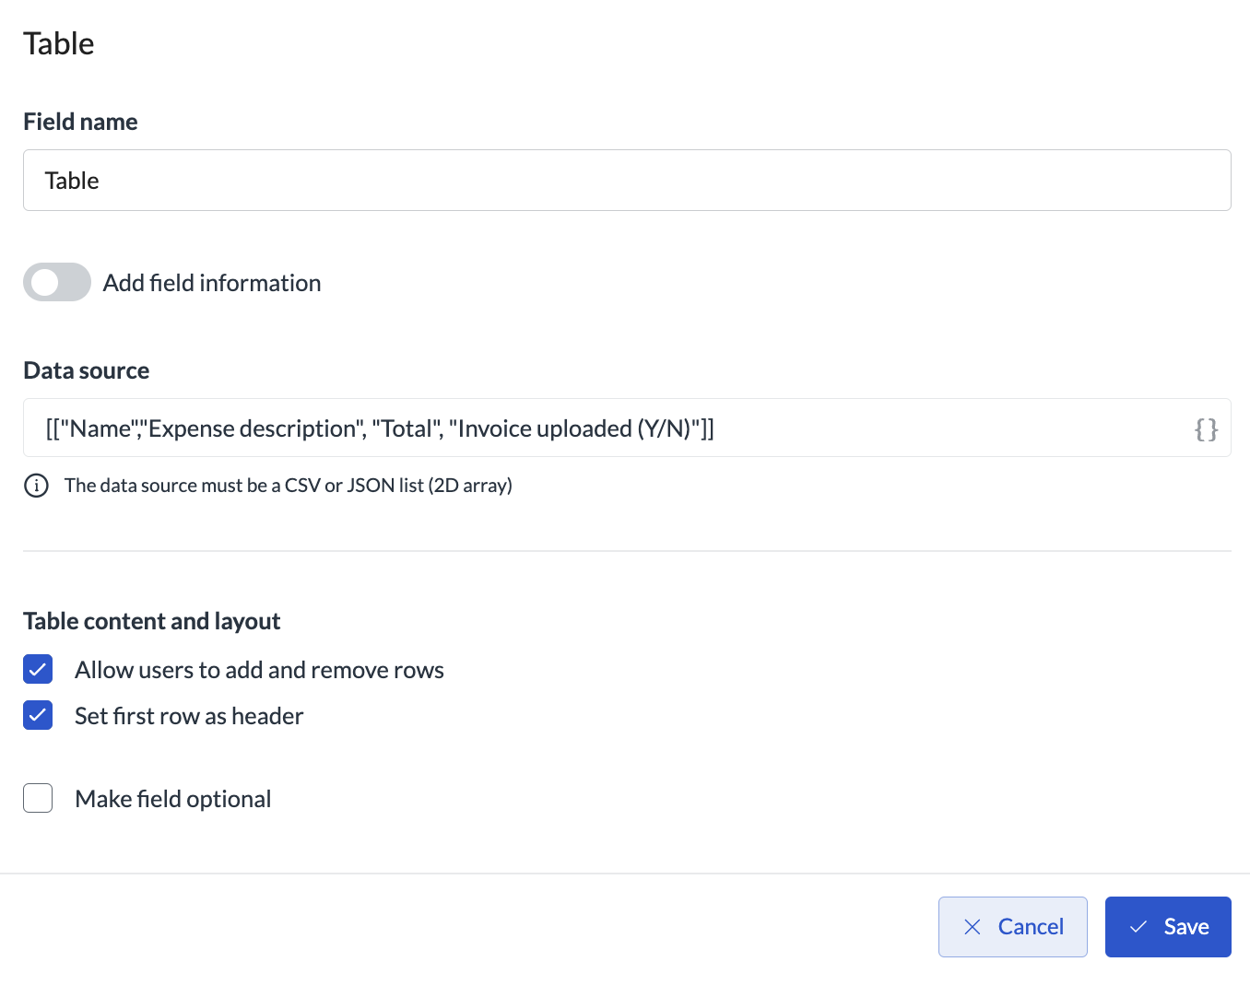Uncheck the Set first row as header checkbox
Viewport: 1250px width, 997px height.
pyautogui.click(x=38, y=715)
